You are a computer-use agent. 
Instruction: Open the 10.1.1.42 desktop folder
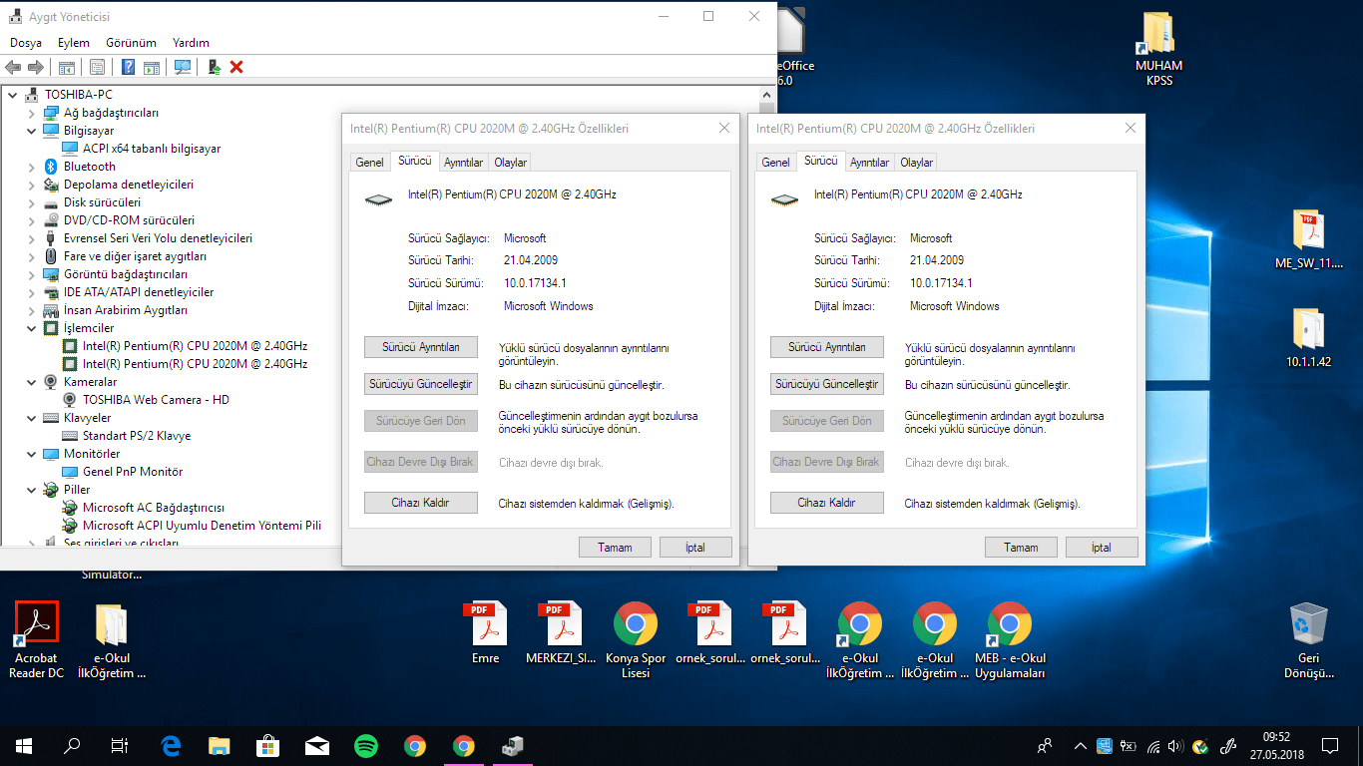tap(1308, 338)
